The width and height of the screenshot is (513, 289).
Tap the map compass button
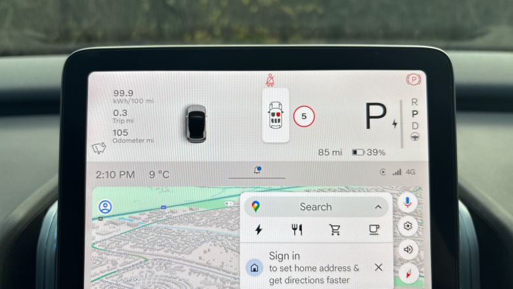408,272
